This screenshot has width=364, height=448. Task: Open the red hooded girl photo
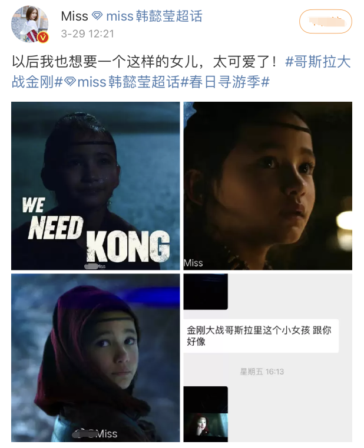95,357
